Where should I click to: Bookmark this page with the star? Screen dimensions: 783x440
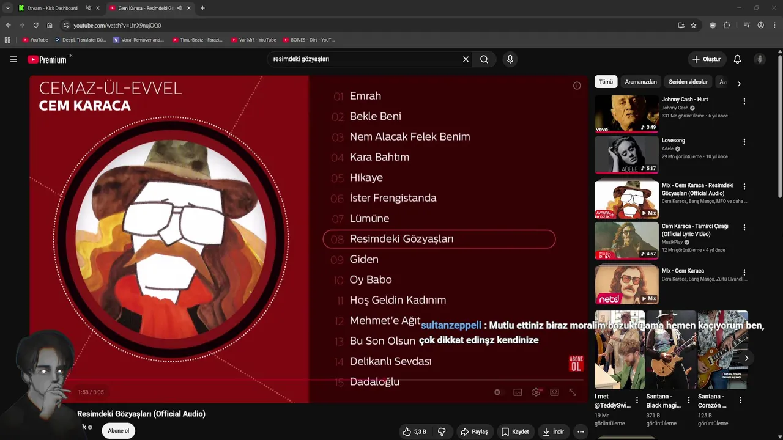click(x=693, y=25)
